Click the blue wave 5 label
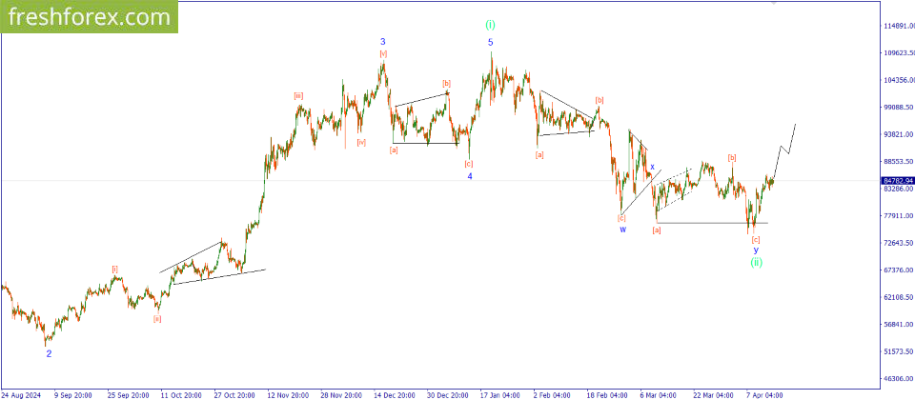This screenshot has width=915, height=400. [x=491, y=43]
